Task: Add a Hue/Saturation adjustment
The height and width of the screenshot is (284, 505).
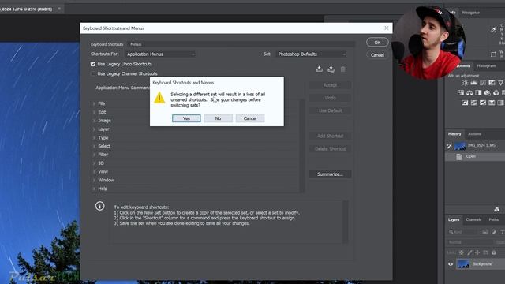Action: click(x=461, y=93)
